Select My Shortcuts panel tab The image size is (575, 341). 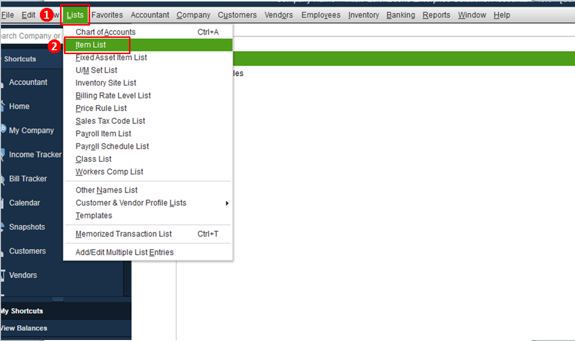pos(65,311)
